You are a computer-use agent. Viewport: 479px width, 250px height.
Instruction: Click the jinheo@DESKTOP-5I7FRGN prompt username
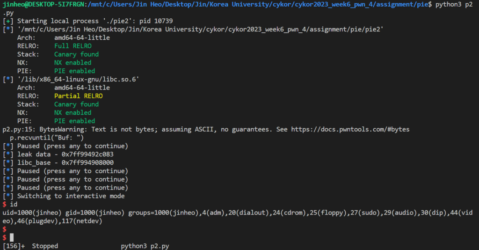tap(44, 5)
